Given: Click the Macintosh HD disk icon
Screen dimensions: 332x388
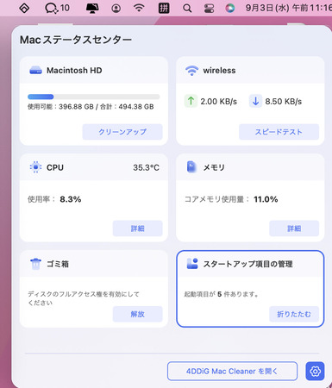Looking at the screenshot, I should pos(35,71).
